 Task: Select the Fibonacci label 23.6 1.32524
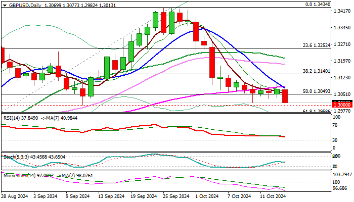tap(316, 45)
